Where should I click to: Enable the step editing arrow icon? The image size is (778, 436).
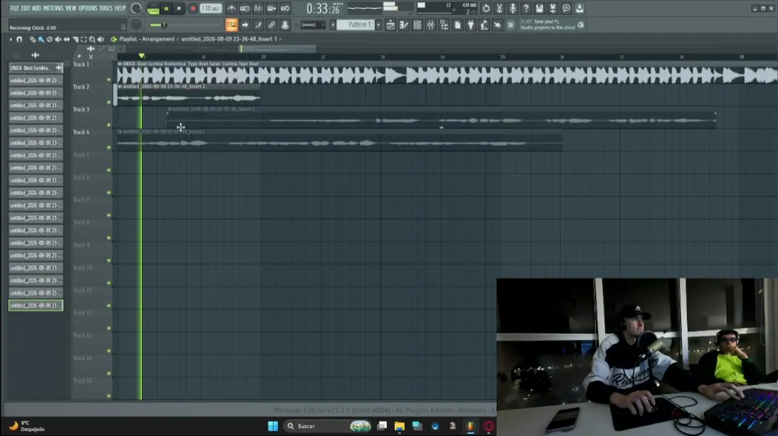click(245, 25)
